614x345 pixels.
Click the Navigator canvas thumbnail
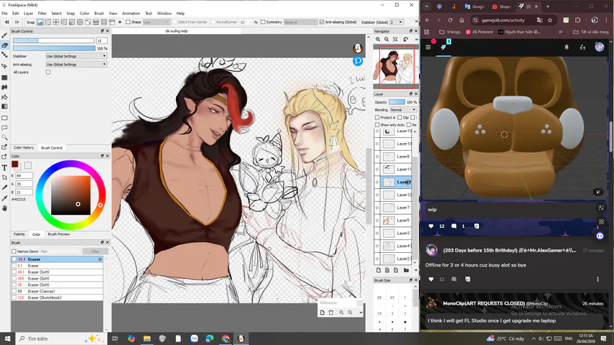[x=396, y=67]
